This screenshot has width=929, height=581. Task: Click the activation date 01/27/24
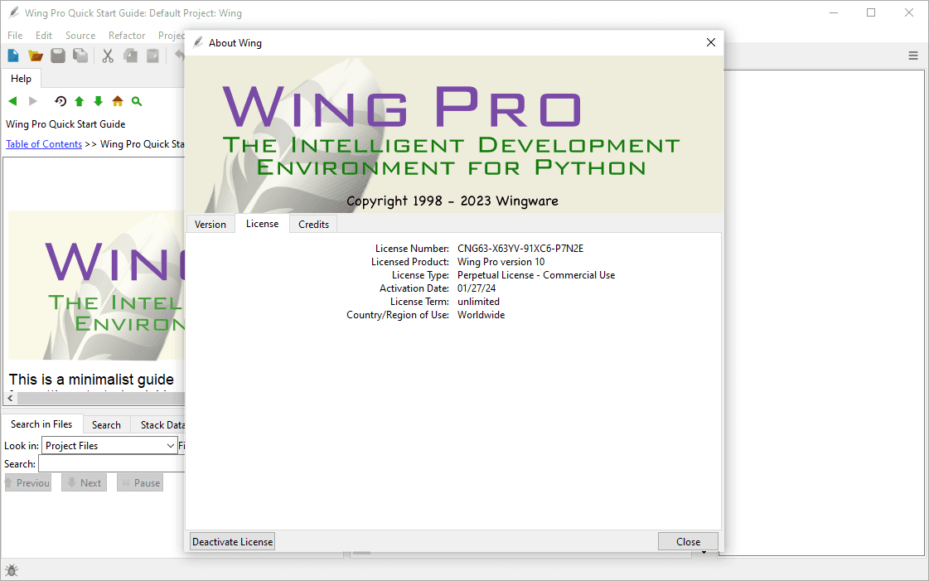point(477,288)
